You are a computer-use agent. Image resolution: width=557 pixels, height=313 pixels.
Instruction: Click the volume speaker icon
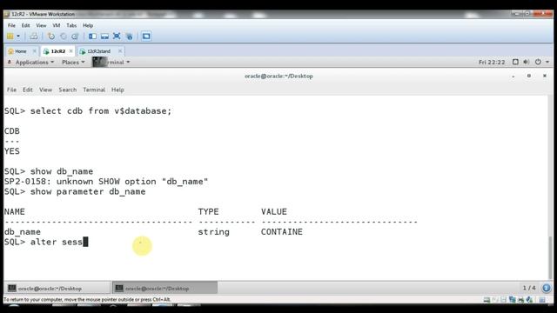[526, 62]
